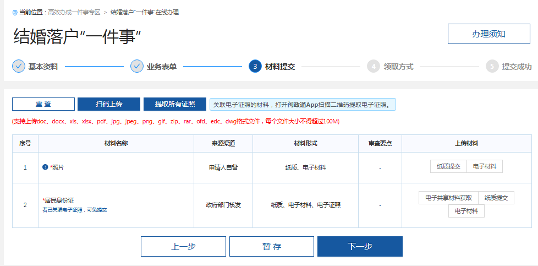Choose 纸质提交 for the 照片 row

[x=448, y=167]
